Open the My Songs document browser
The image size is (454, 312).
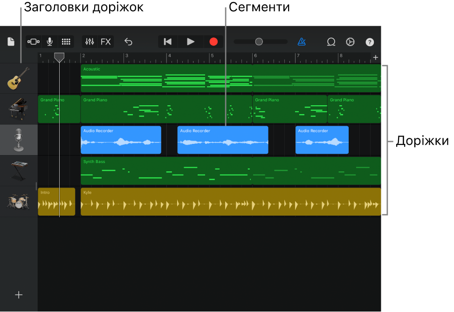coord(11,41)
